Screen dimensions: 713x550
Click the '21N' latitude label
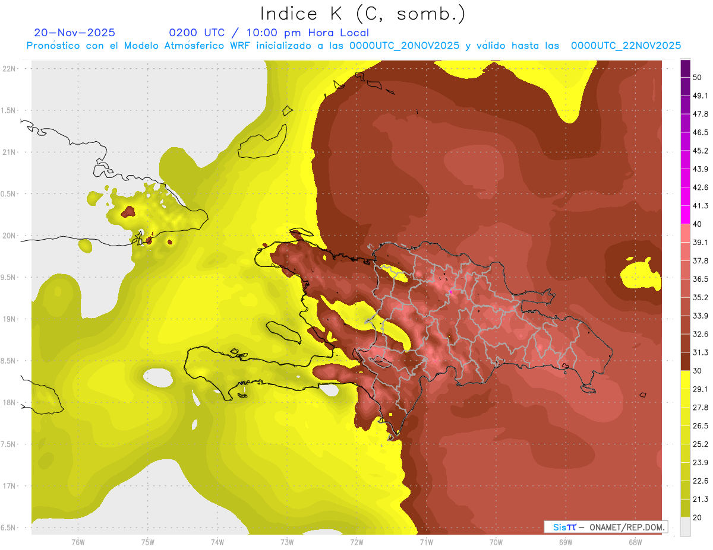coord(10,152)
